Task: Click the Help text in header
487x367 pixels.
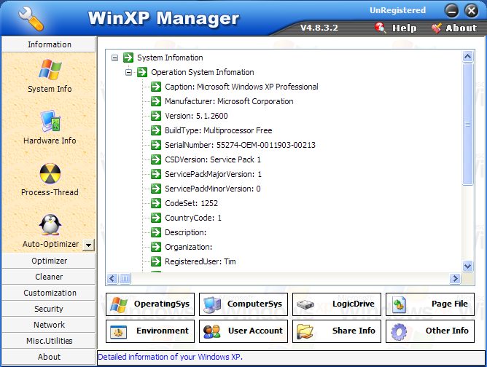Action: pyautogui.click(x=404, y=28)
